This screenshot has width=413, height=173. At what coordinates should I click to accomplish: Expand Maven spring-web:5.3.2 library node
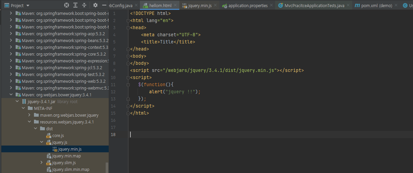point(11,81)
